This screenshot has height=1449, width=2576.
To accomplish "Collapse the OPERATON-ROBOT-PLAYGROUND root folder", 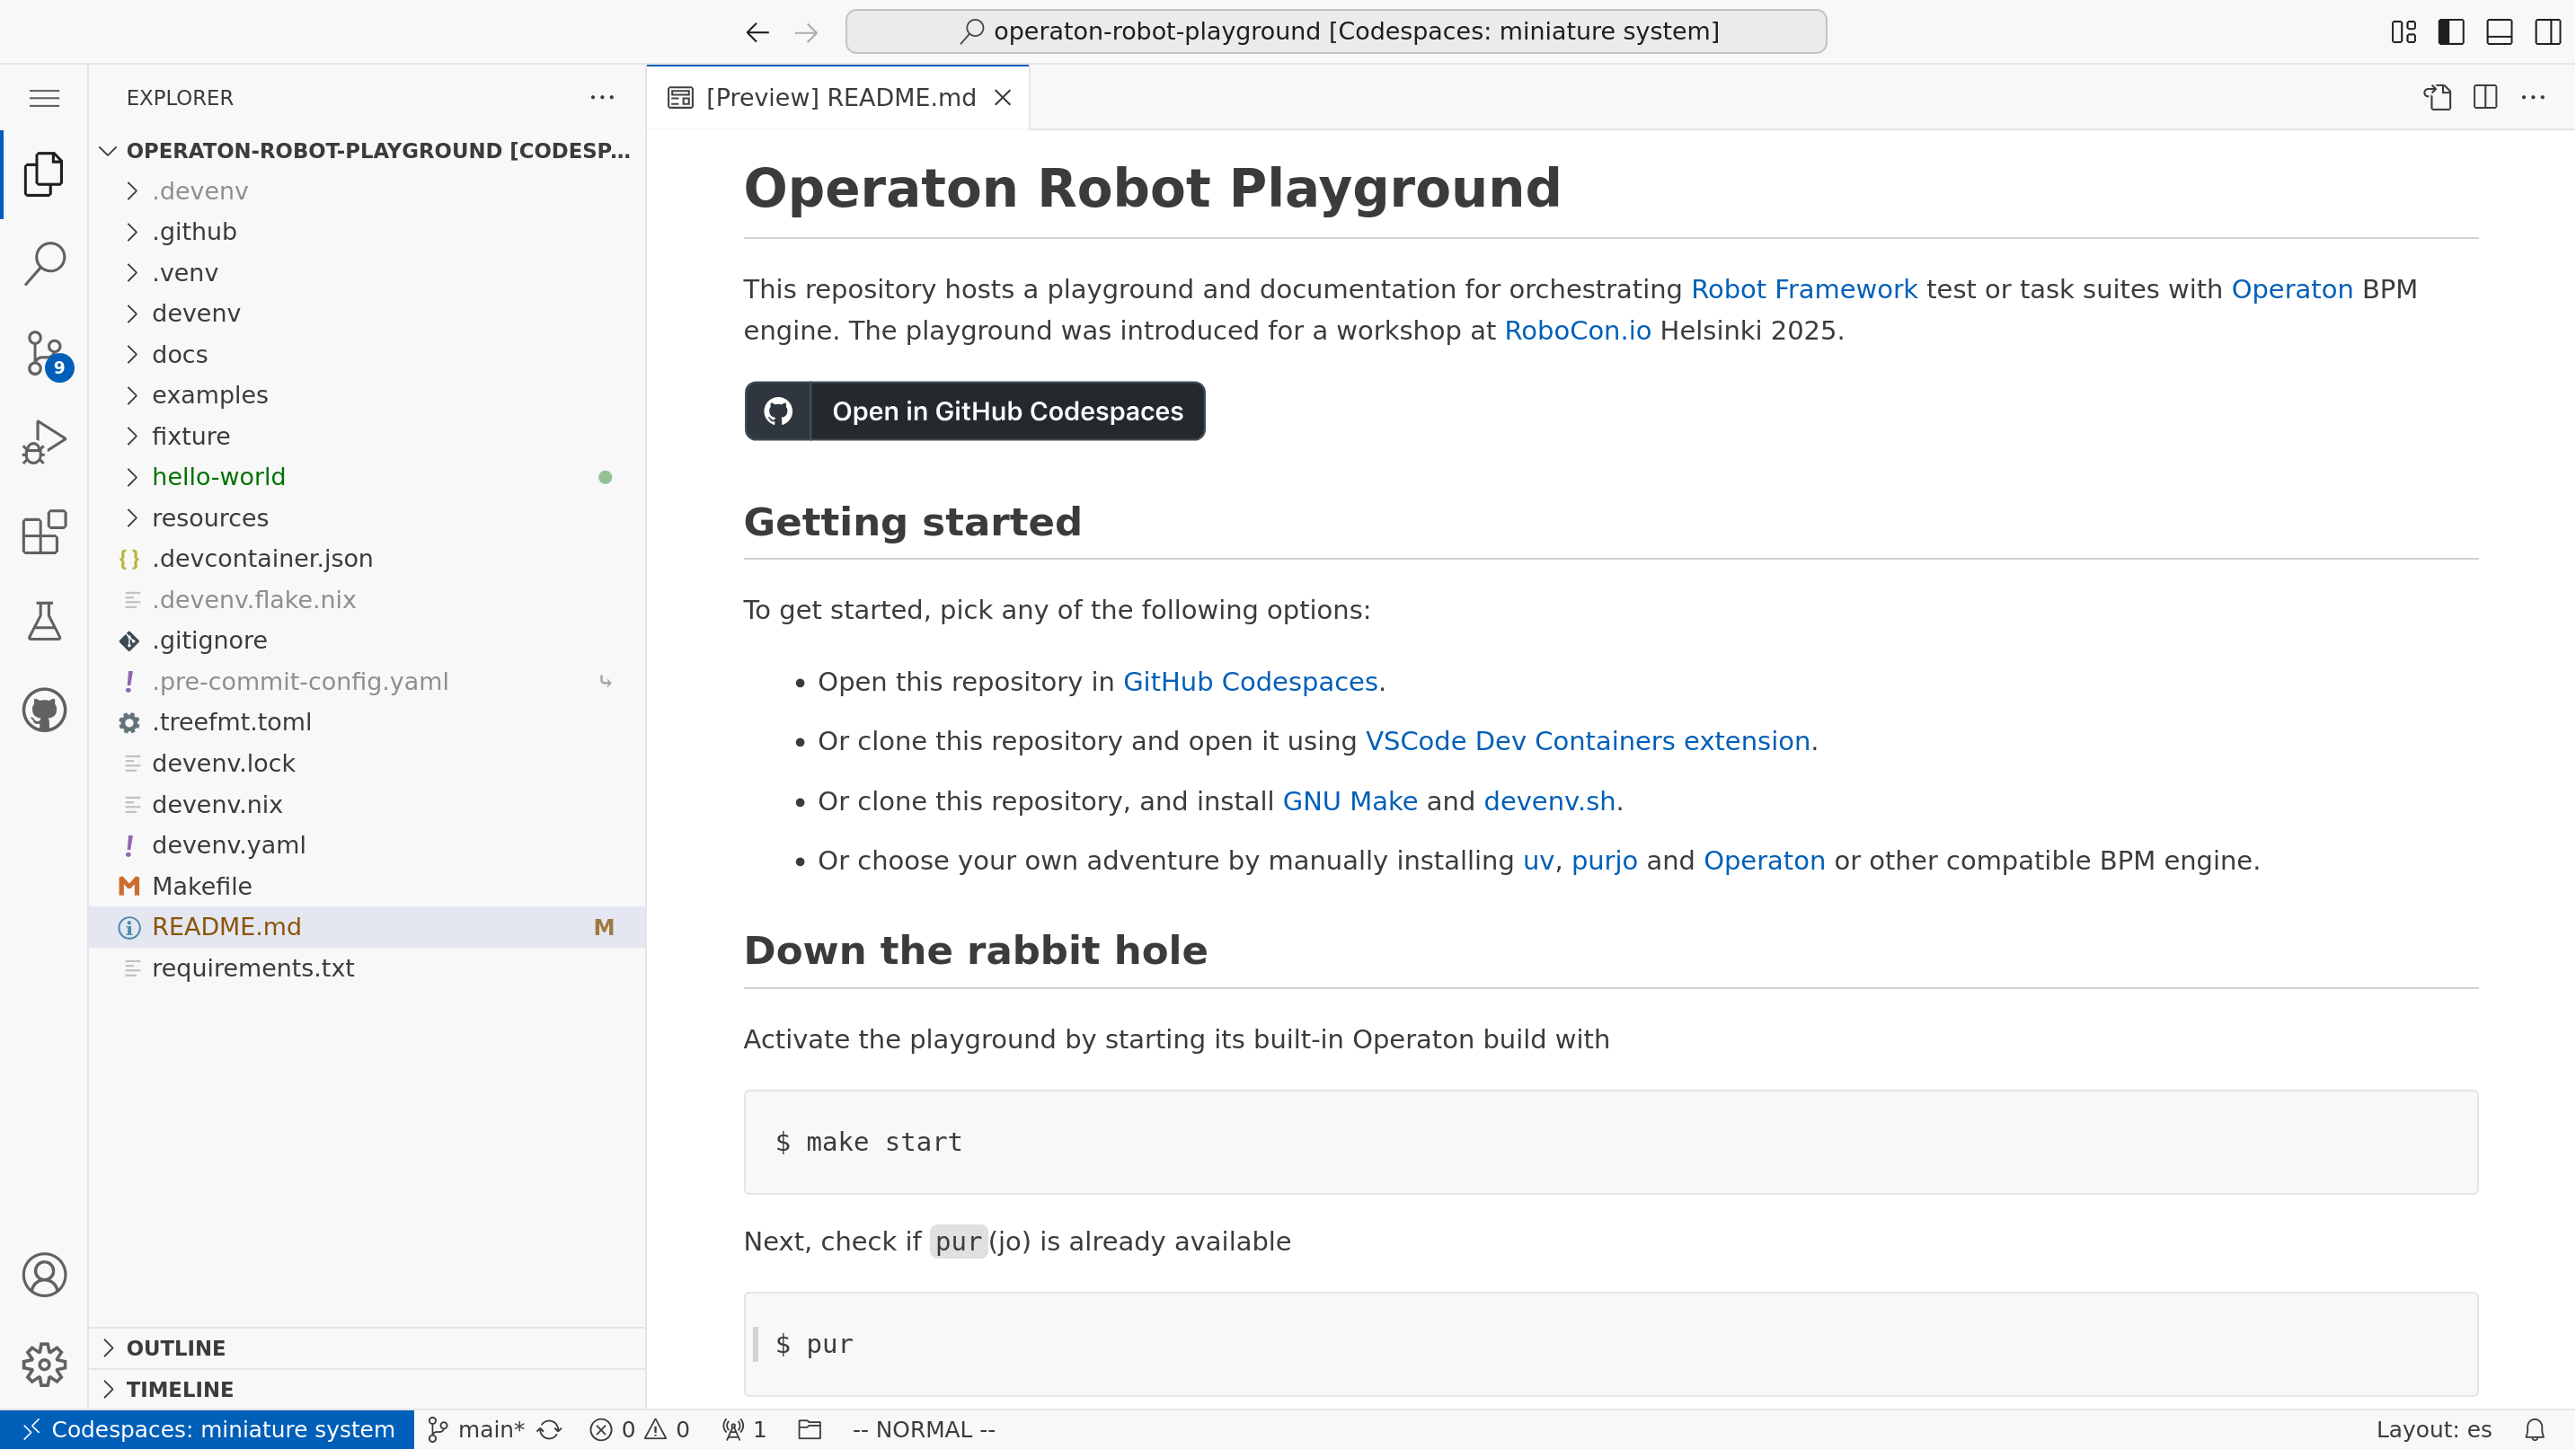I will tap(367, 150).
